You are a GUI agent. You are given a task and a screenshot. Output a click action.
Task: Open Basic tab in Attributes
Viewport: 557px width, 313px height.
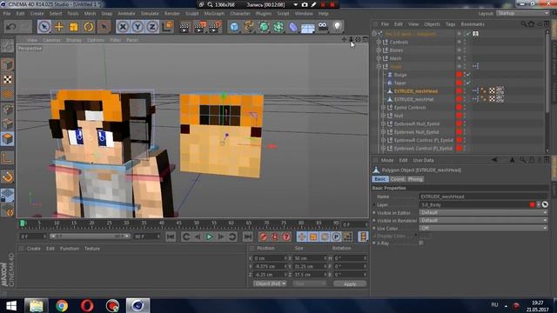click(x=379, y=179)
